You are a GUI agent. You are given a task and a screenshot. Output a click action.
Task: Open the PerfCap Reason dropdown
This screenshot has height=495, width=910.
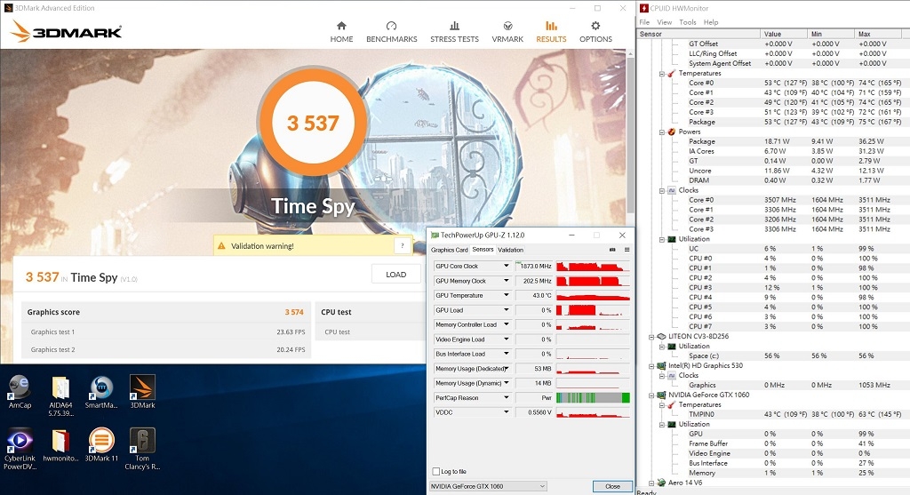(506, 397)
